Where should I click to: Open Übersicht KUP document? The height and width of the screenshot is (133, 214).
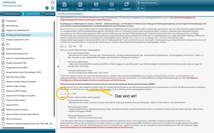[x=12, y=105]
